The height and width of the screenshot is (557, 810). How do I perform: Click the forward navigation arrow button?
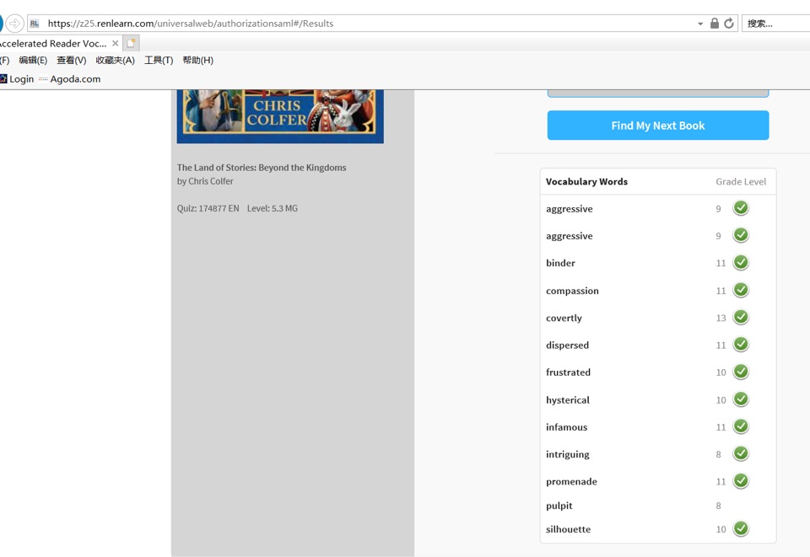(14, 24)
